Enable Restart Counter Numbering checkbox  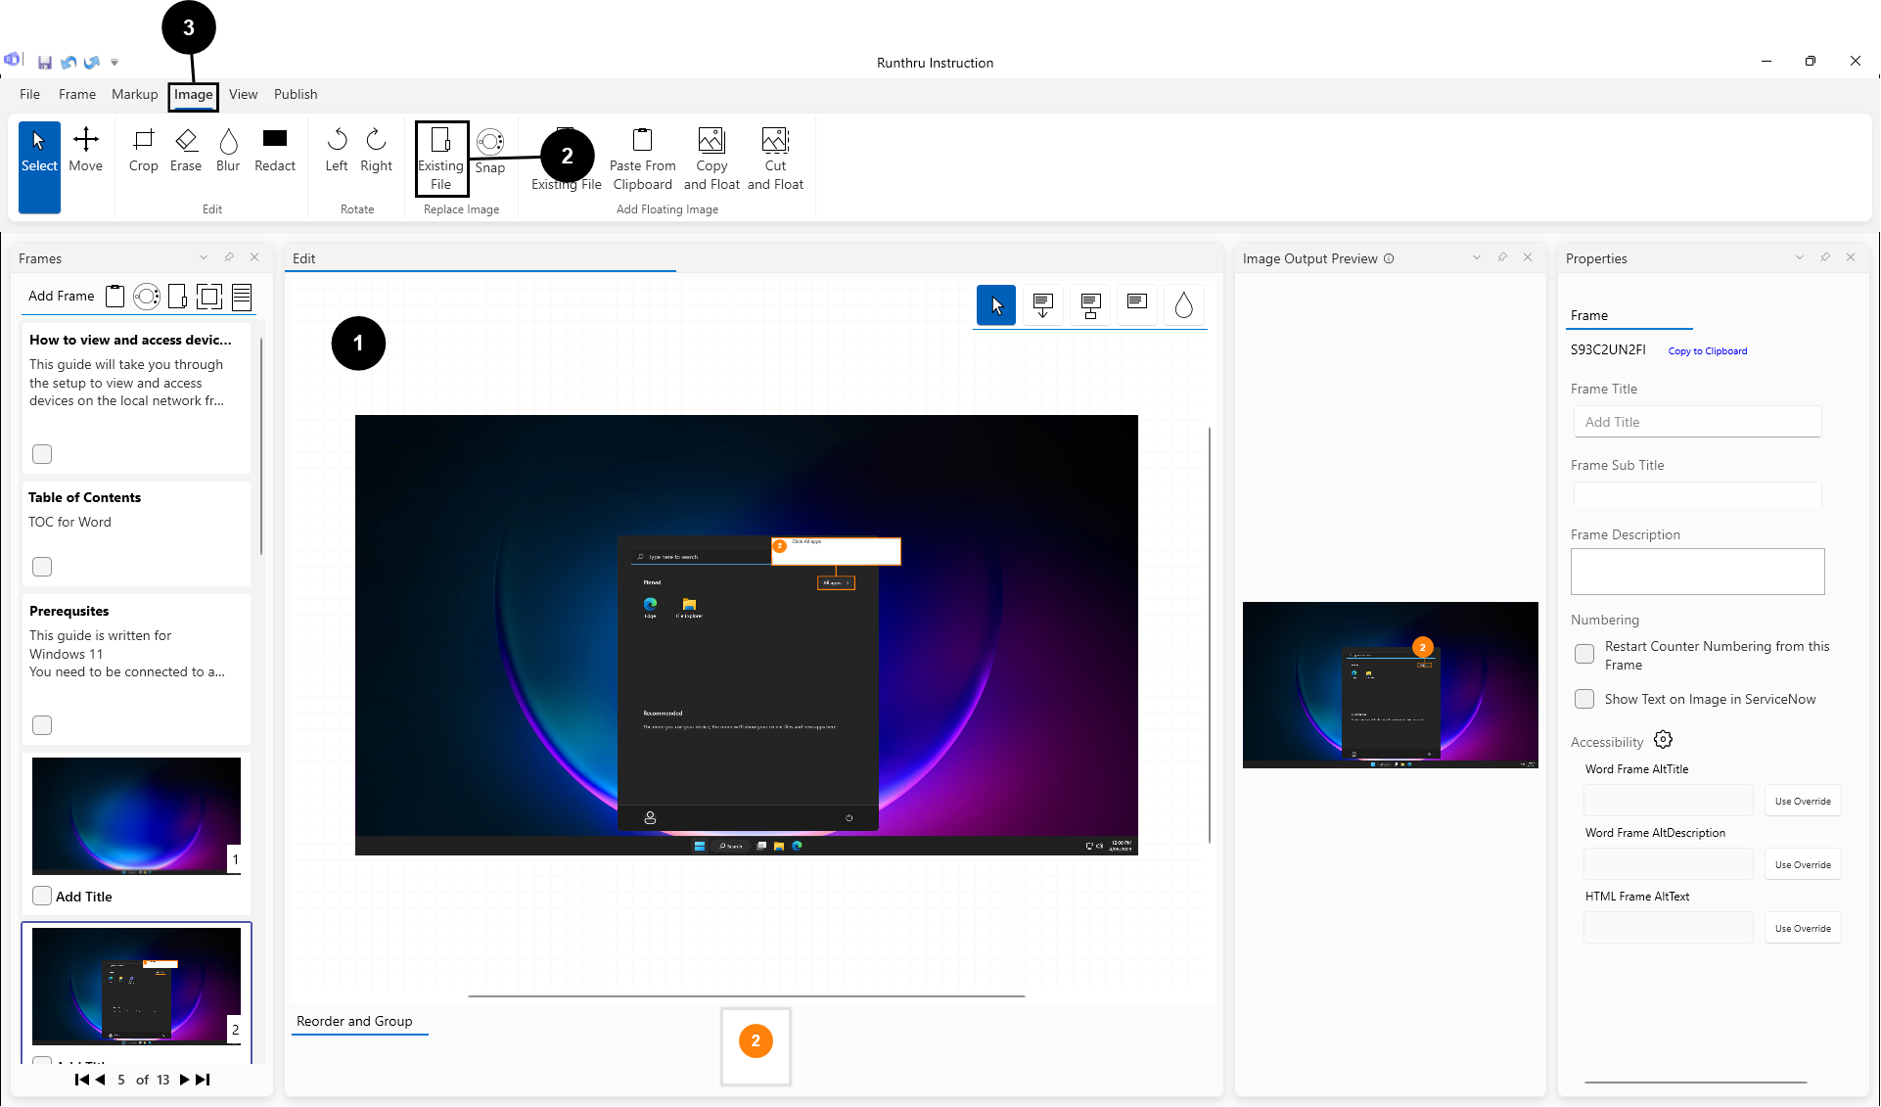[x=1584, y=654]
